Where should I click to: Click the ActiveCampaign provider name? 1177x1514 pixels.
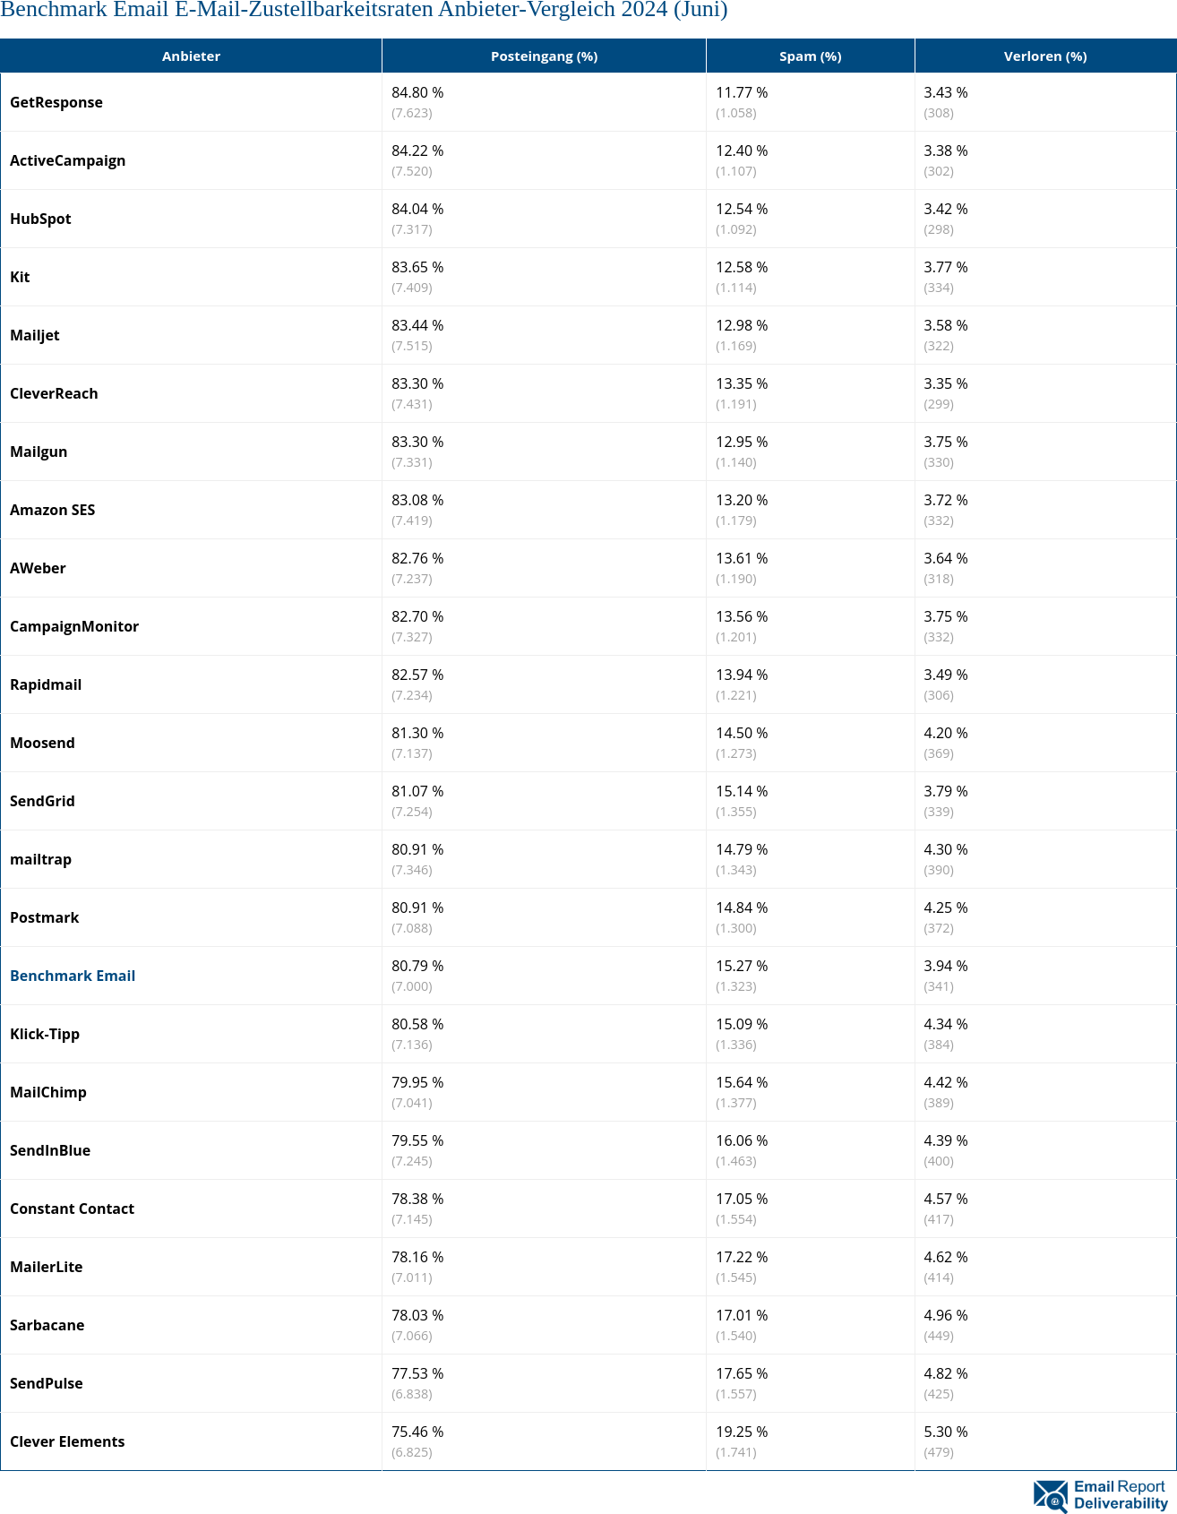[x=68, y=160]
